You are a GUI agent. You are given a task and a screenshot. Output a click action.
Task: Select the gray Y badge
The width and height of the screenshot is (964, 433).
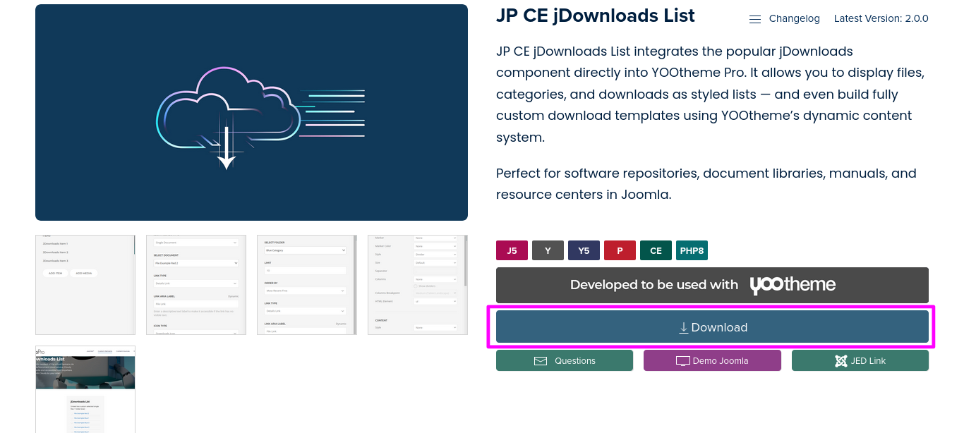(x=548, y=250)
